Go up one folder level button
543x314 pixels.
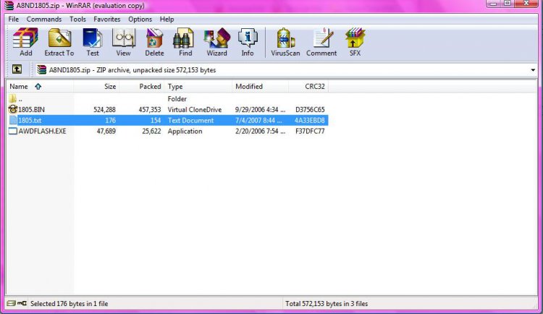[x=17, y=69]
